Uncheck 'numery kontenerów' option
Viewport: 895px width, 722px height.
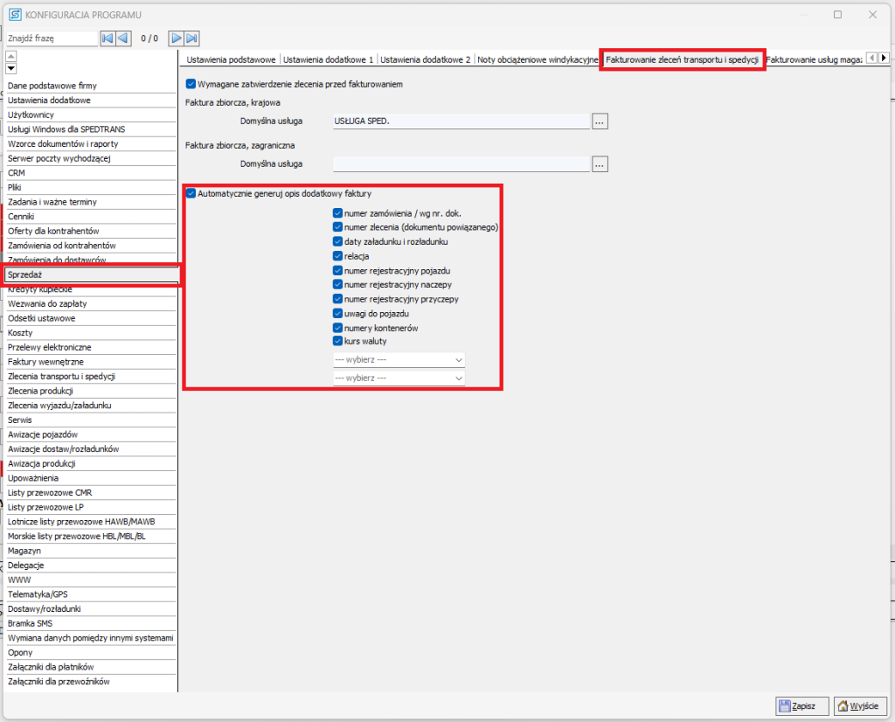[x=337, y=327]
